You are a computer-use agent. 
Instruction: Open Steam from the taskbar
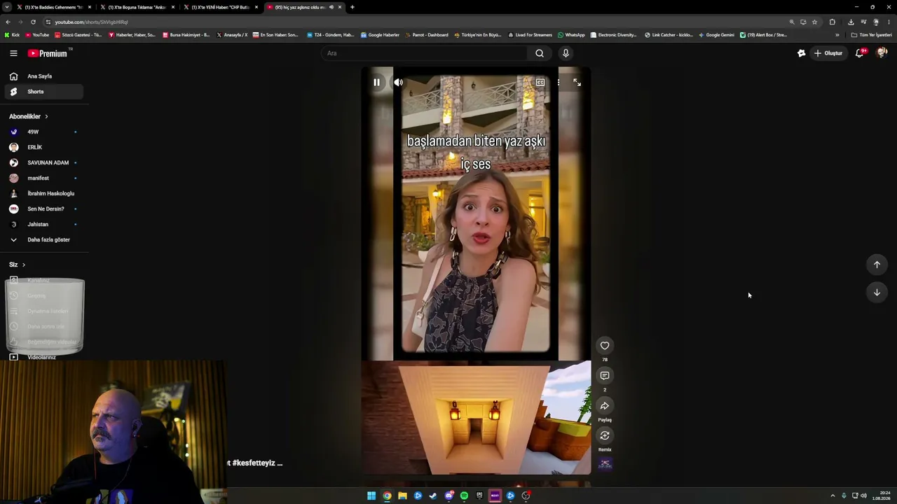tap(433, 496)
